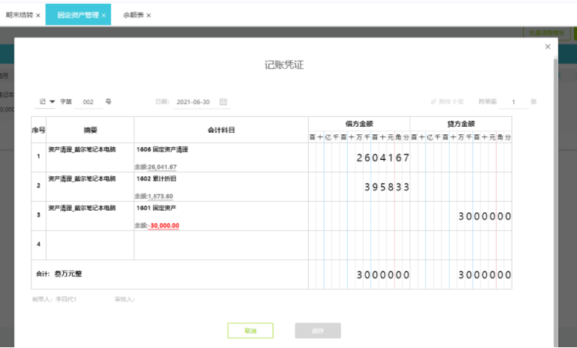Switch to the 余额表 tab
The height and width of the screenshot is (348, 577).
pos(133,15)
